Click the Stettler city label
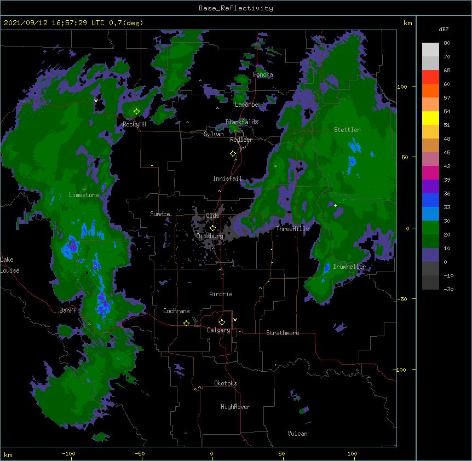Image resolution: width=472 pixels, height=461 pixels. coord(347,130)
